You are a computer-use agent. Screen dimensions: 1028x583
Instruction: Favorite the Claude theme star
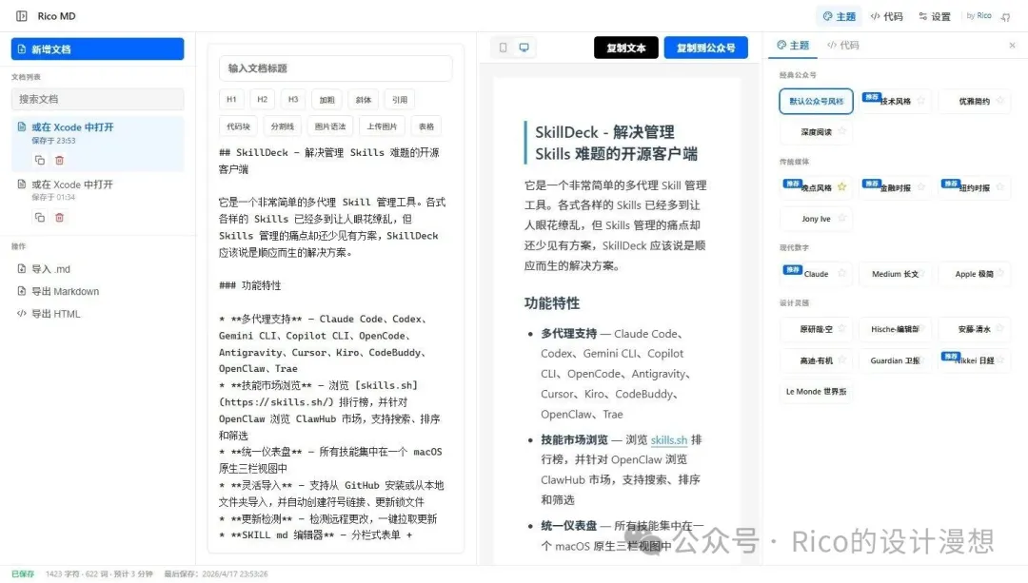click(x=841, y=273)
